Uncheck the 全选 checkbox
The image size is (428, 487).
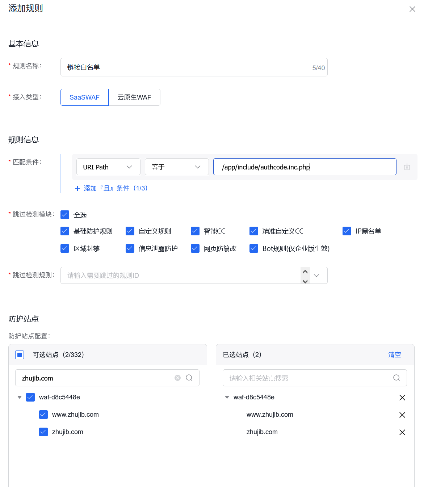click(64, 214)
